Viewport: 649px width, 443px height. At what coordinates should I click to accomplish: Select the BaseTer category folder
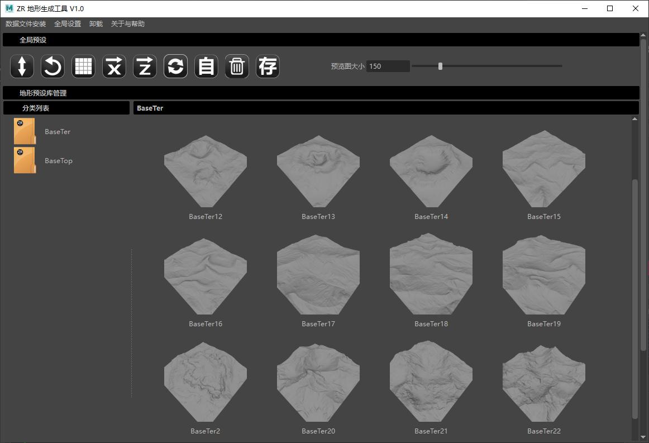[25, 131]
